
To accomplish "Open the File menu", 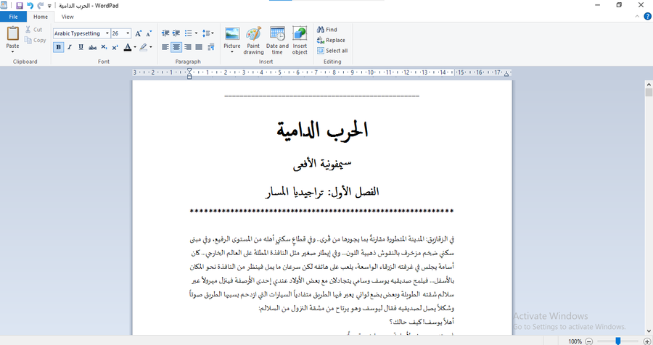I will [x=13, y=17].
